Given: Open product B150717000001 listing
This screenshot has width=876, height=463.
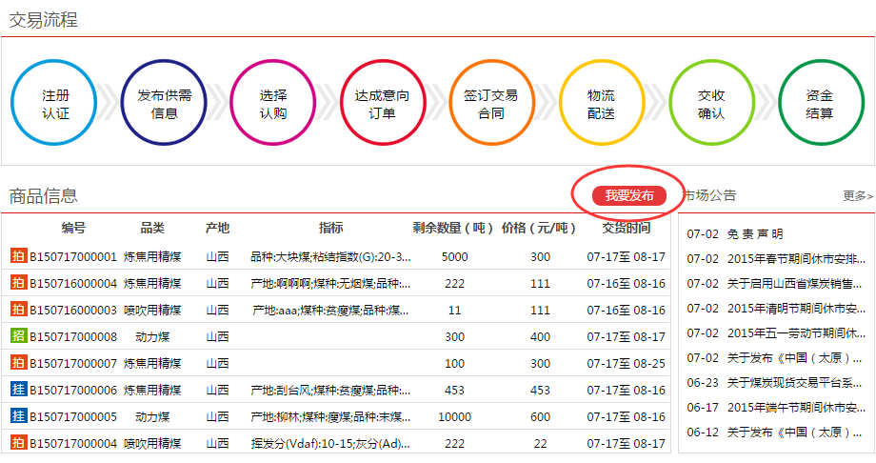Looking at the screenshot, I should [73, 257].
